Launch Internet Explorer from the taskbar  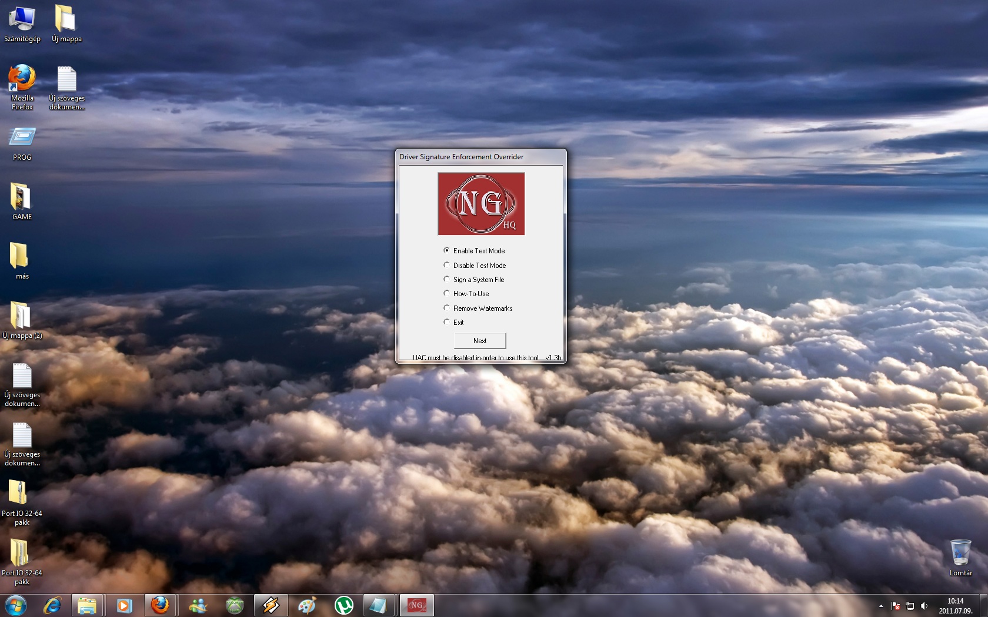52,605
